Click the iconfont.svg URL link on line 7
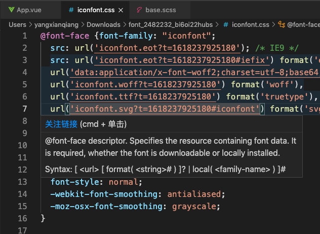320x234 pixels. click(165, 109)
